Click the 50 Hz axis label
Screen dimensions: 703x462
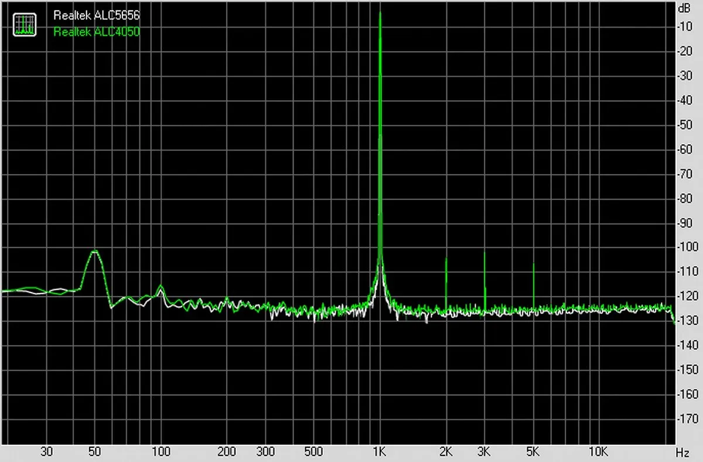coord(95,452)
